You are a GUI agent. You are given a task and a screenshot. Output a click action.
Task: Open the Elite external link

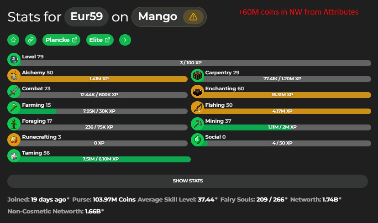tap(99, 40)
